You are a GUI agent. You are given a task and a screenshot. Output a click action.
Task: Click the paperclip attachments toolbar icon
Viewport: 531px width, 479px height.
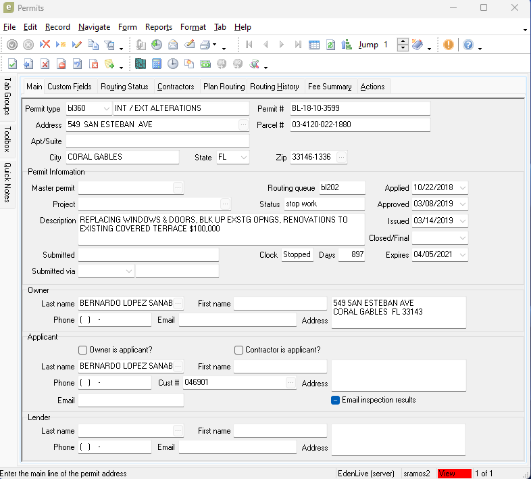[x=141, y=45]
